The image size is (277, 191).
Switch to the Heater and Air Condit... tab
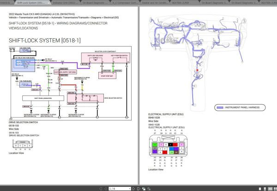click(155, 3)
